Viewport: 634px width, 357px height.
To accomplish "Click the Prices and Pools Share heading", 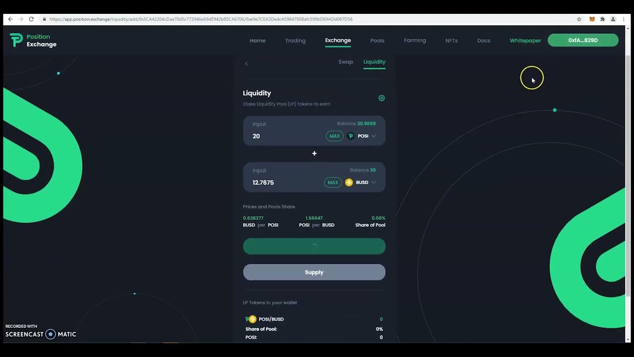I will point(269,207).
